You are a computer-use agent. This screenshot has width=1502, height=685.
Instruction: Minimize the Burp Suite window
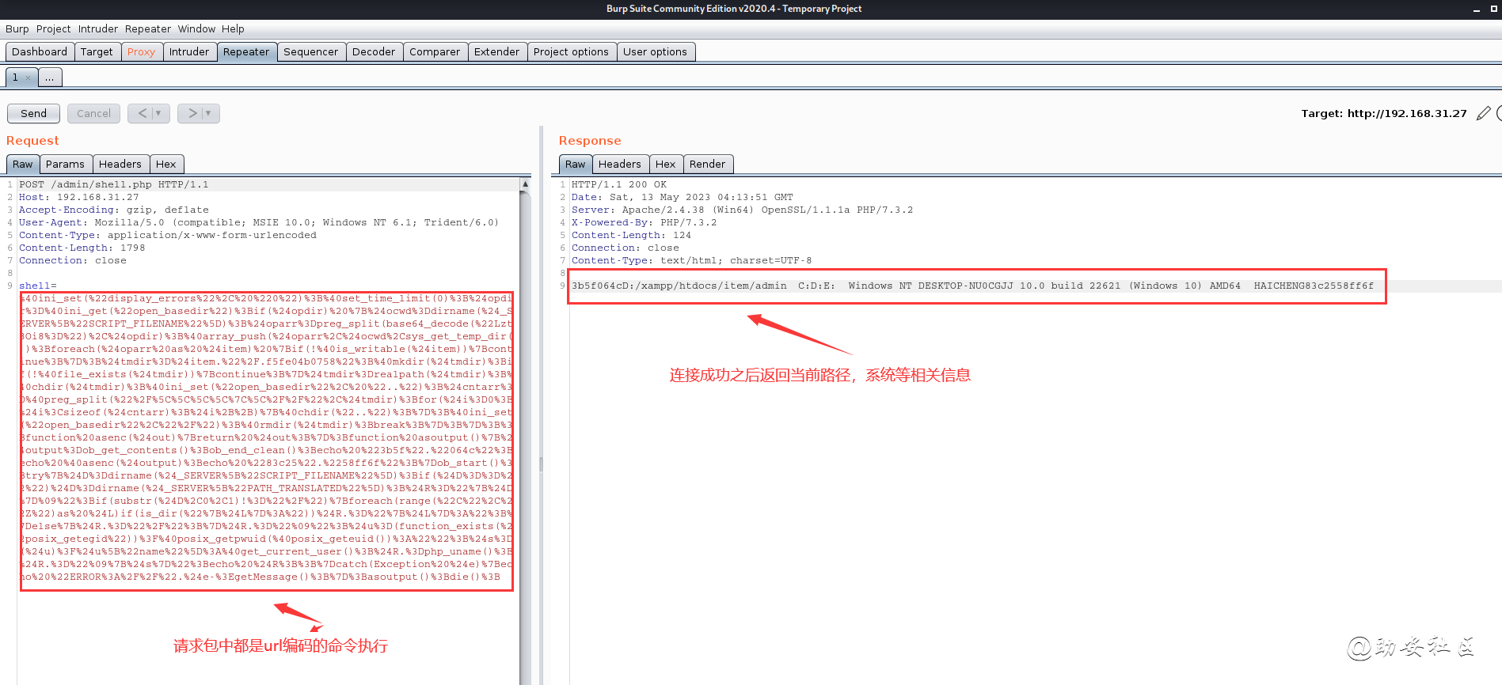click(x=1476, y=9)
